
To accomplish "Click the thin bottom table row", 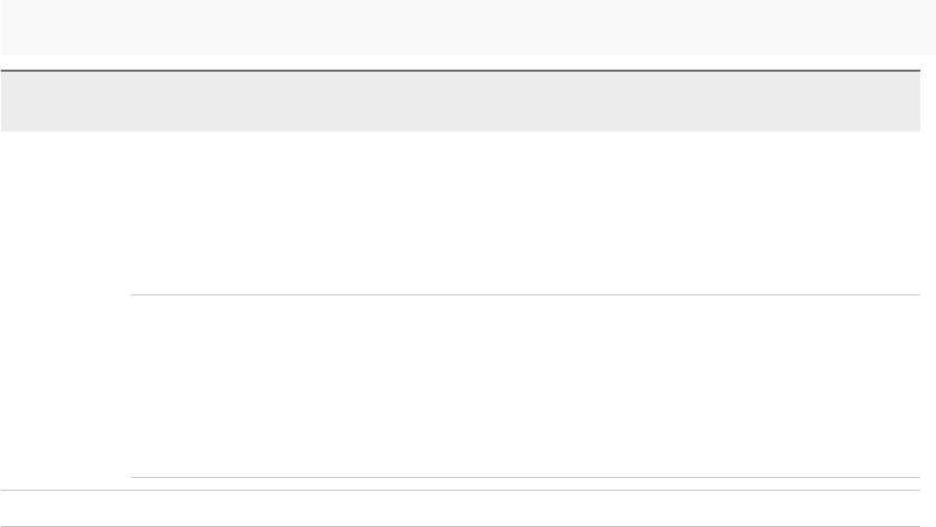I will 460,508.
